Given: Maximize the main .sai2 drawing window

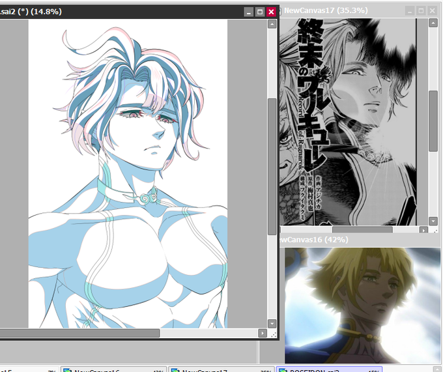Looking at the screenshot, I should [260, 12].
